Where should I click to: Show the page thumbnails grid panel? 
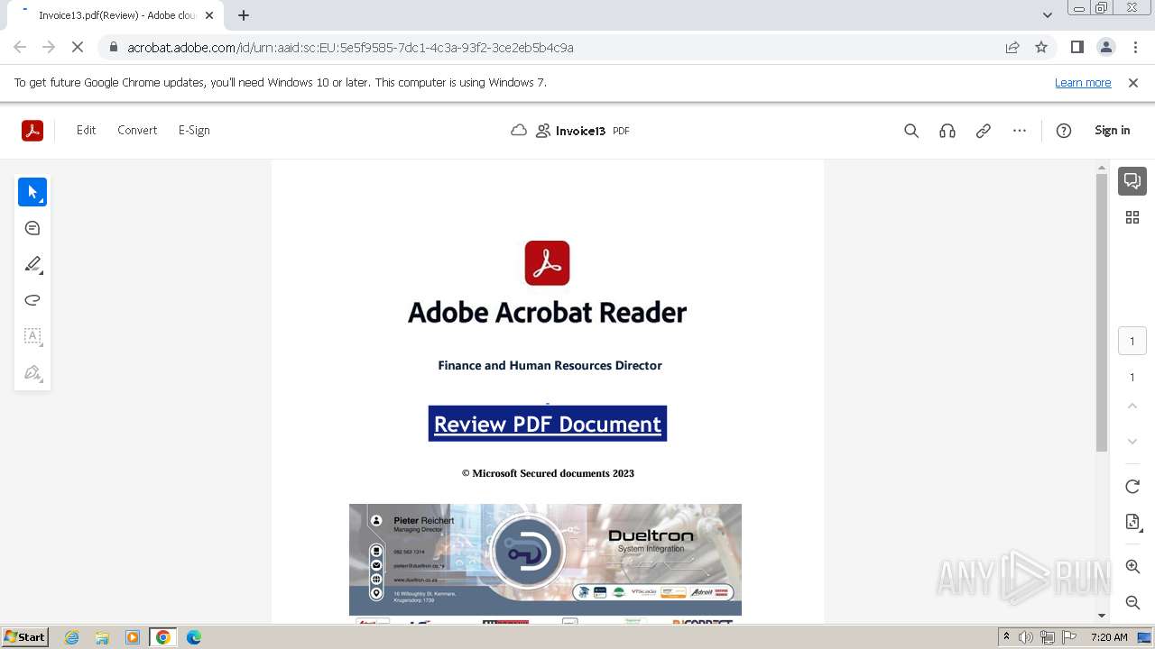pyautogui.click(x=1132, y=217)
